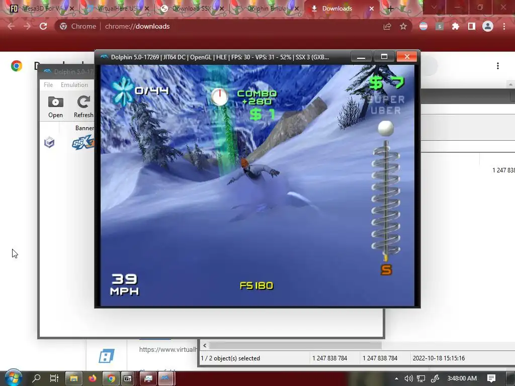
Task: Switch to Chrome on the taskbar
Action: tap(111, 378)
